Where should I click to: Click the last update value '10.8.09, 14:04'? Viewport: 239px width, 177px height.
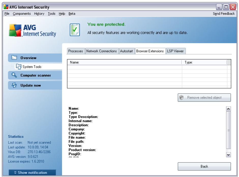(38, 147)
